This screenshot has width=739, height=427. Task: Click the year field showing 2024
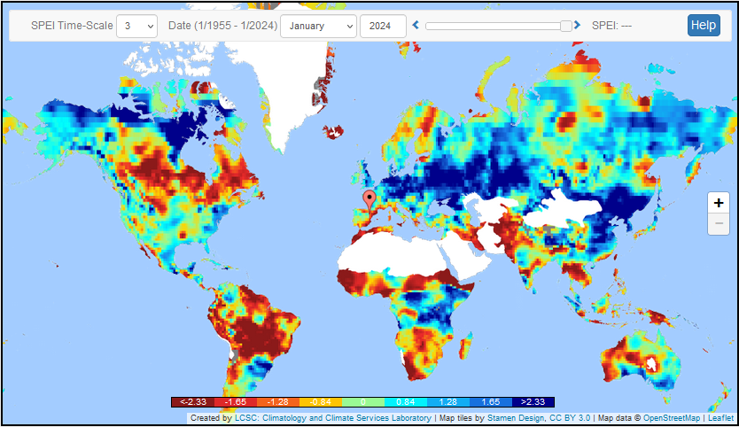pyautogui.click(x=383, y=26)
